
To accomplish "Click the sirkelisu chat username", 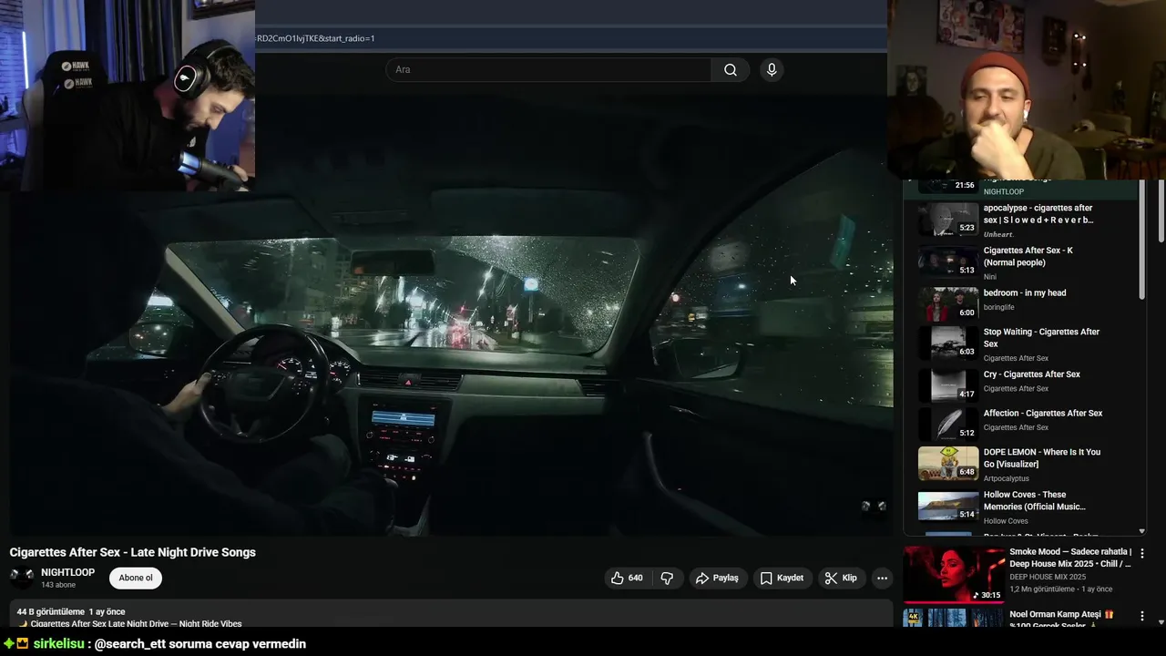I will pyautogui.click(x=58, y=644).
